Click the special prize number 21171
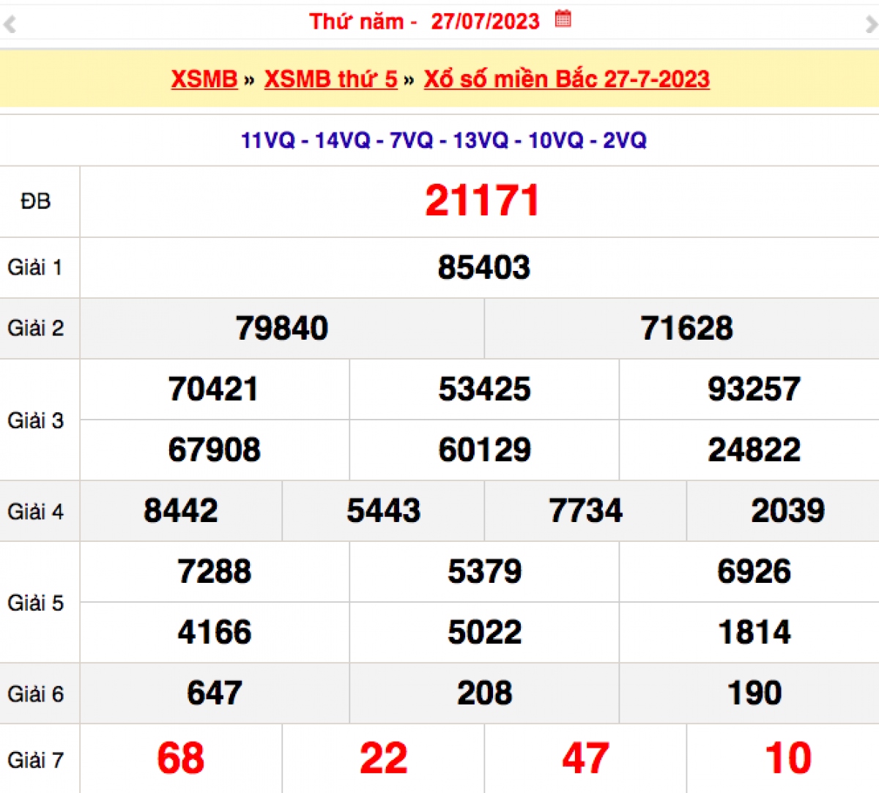Viewport: 879px width, 793px height. click(x=482, y=201)
